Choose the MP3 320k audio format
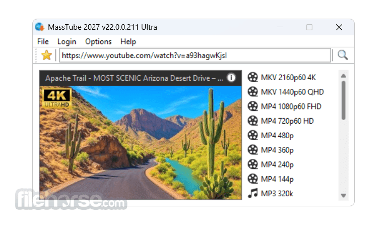387x225 pixels. pyautogui.click(x=277, y=194)
